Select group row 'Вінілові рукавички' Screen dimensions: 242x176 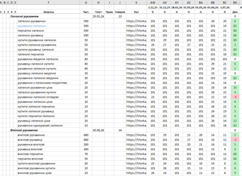(24, 130)
